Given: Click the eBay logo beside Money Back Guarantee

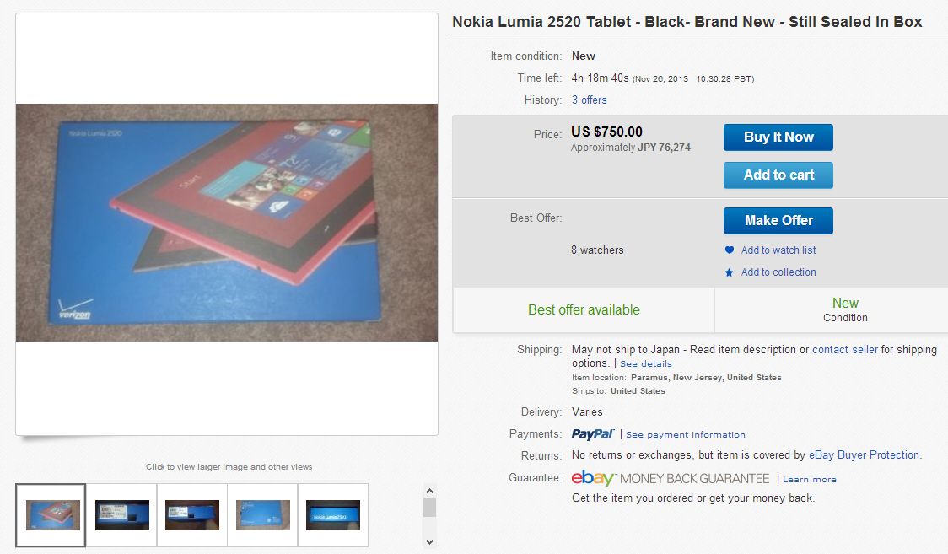Looking at the screenshot, I should 594,478.
